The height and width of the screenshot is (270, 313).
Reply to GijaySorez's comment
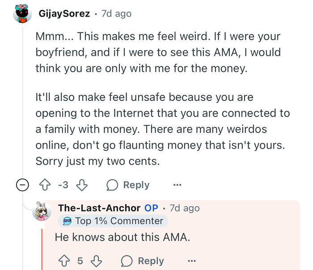click(136, 185)
